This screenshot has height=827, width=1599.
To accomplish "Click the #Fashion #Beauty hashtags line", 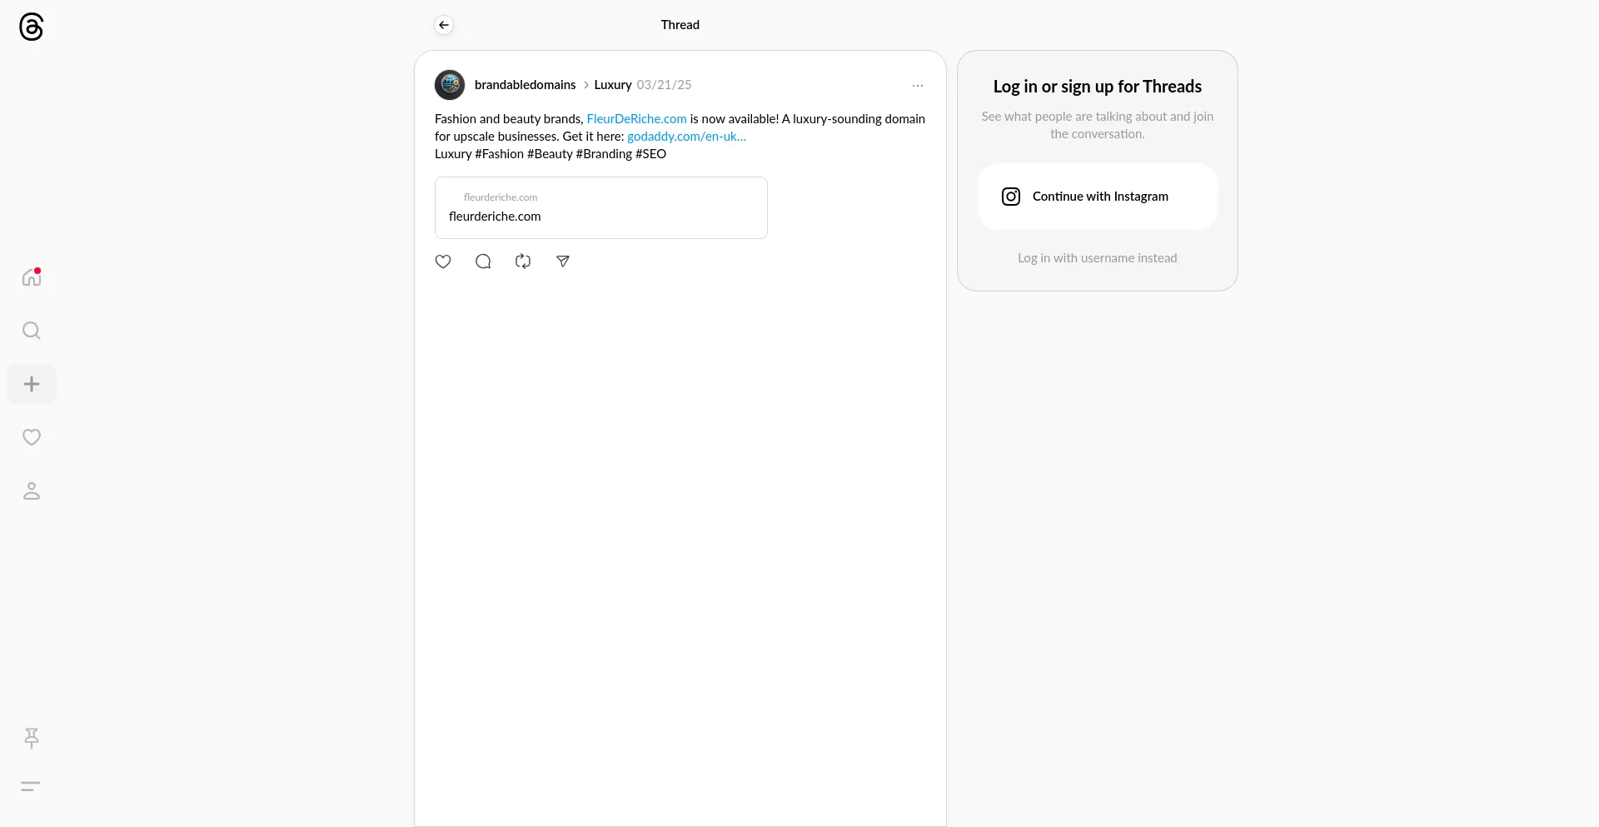I will 550,154.
